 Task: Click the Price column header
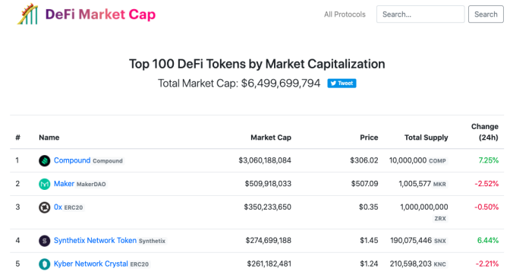click(369, 137)
